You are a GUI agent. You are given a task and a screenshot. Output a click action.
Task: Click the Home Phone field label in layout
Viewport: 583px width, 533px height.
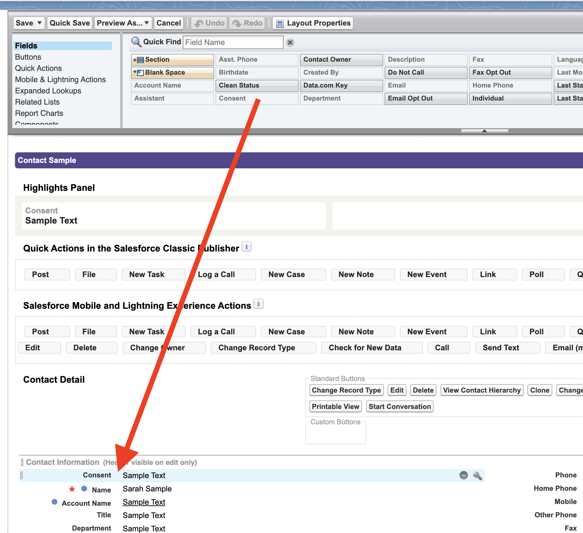pyautogui.click(x=555, y=488)
